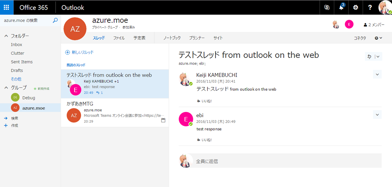The height and width of the screenshot is (187, 392).
Task: Switch to the ファイル tab
Action: pos(119,38)
